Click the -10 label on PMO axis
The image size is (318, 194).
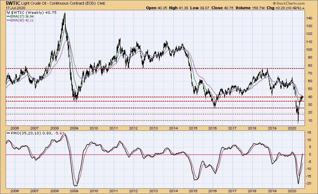pos(308,169)
